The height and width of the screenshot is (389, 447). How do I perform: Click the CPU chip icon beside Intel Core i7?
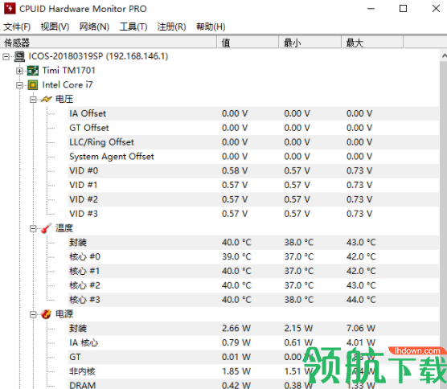[x=33, y=85]
